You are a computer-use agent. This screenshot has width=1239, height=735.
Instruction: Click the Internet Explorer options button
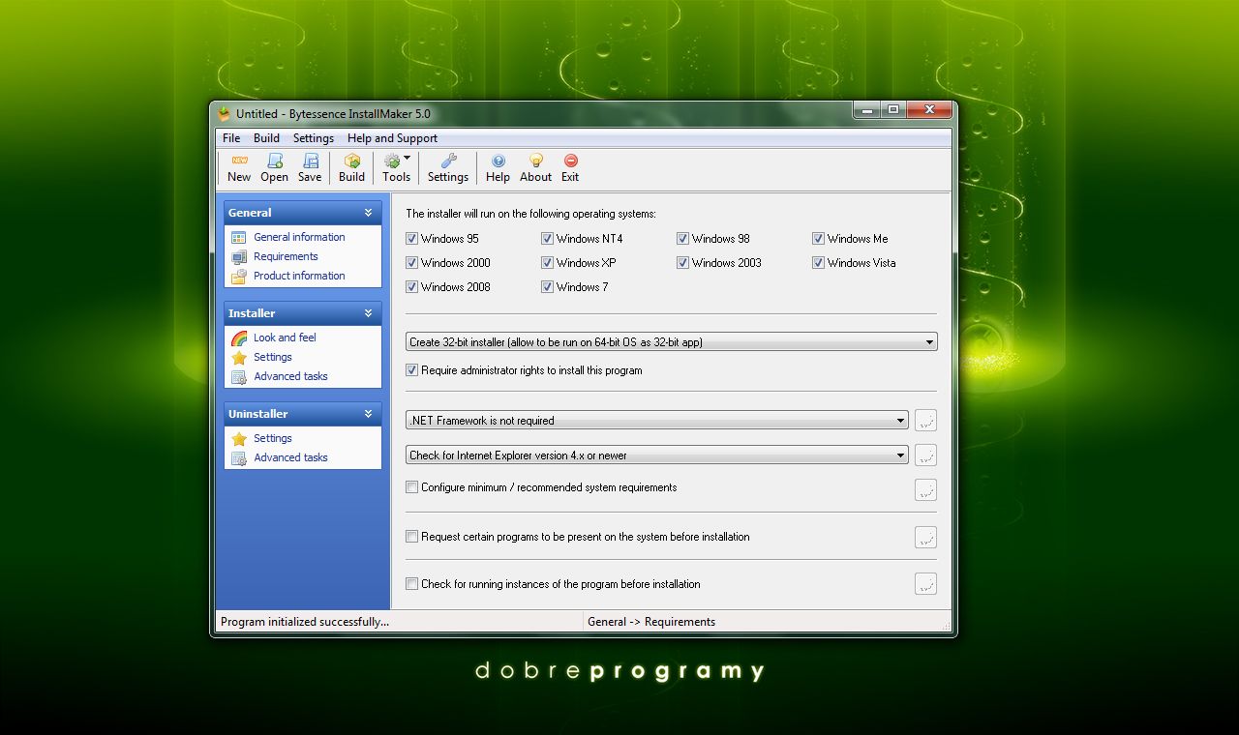925,456
